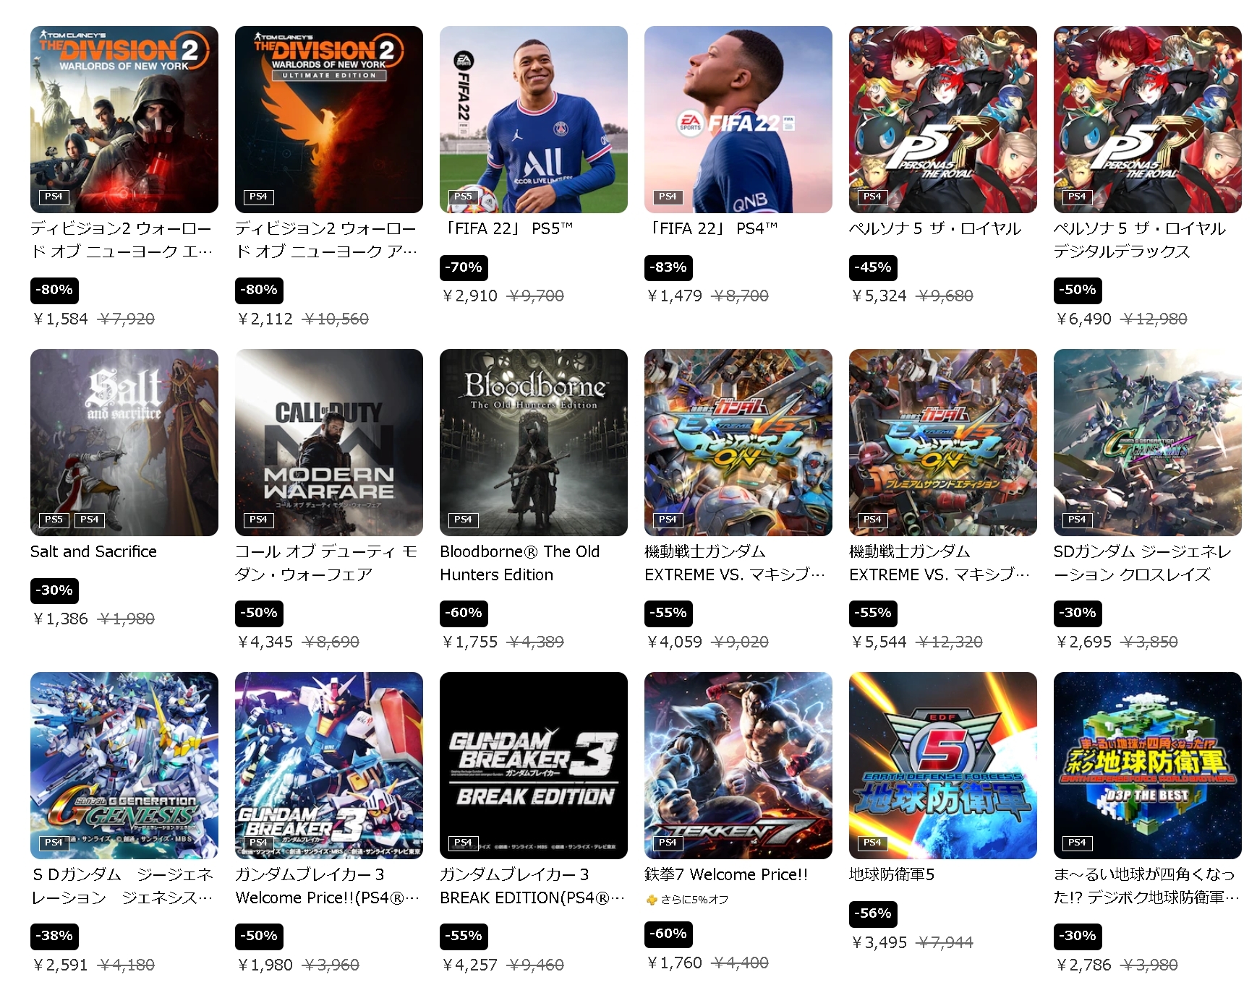Click the PS4 badge on Salt and Sacrifice
This screenshot has height=990, width=1257.
pos(90,520)
